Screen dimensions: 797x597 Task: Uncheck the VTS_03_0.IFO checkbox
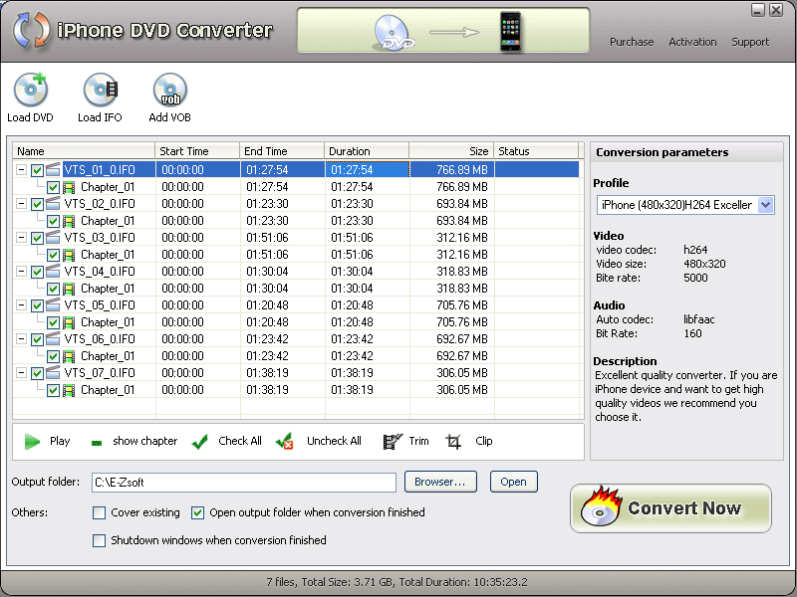[37, 238]
